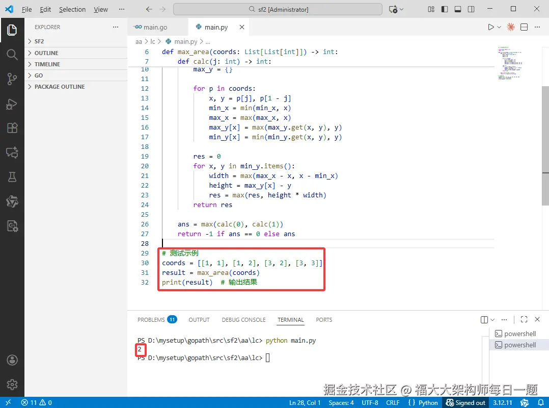Click the orange sparkle AI icon in editor toolbar
This screenshot has width=549, height=408.
click(x=511, y=27)
